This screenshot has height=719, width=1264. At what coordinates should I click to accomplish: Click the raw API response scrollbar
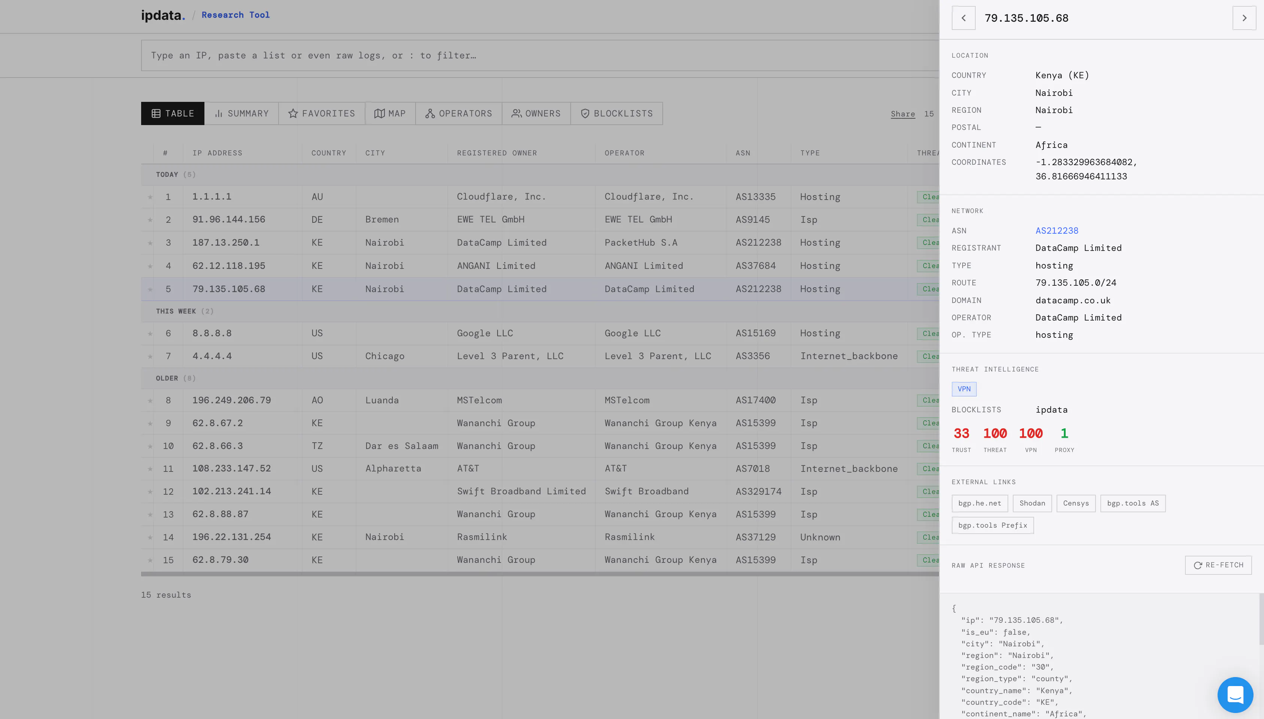tap(1261, 619)
